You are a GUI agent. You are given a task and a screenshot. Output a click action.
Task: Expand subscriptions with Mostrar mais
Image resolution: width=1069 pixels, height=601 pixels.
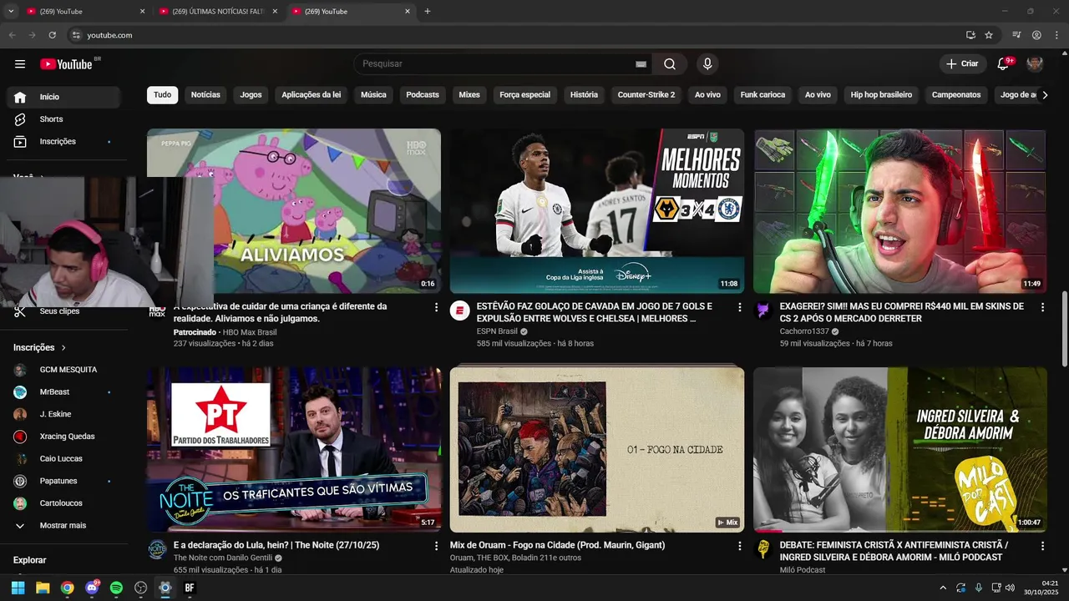tap(63, 526)
